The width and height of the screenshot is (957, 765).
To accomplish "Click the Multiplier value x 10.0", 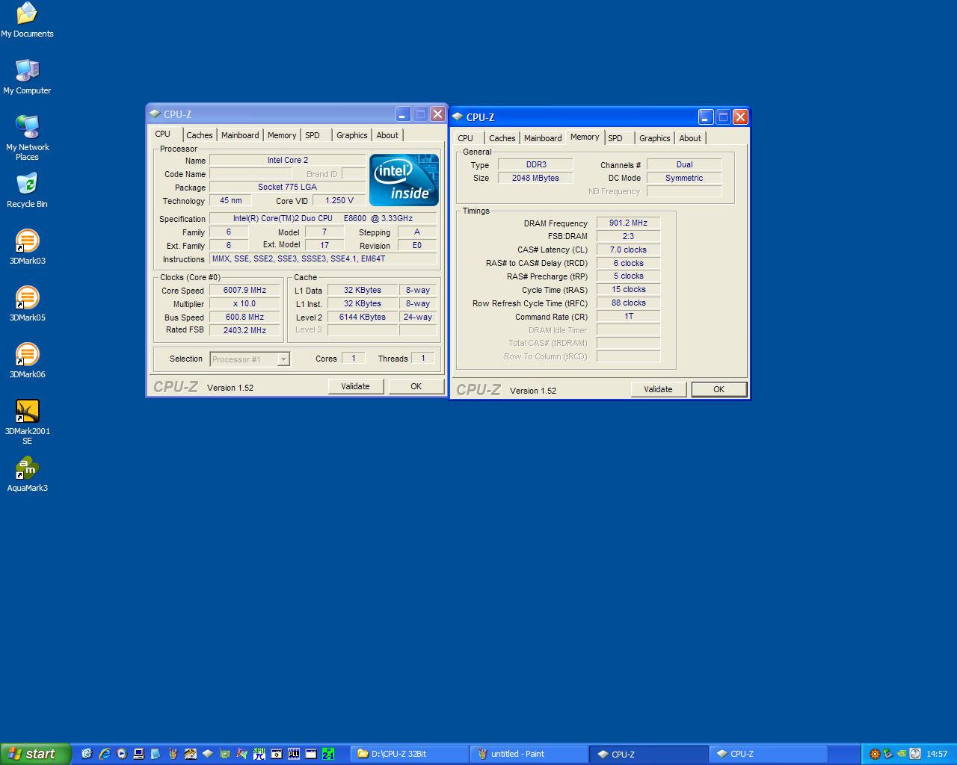I will coord(244,303).
